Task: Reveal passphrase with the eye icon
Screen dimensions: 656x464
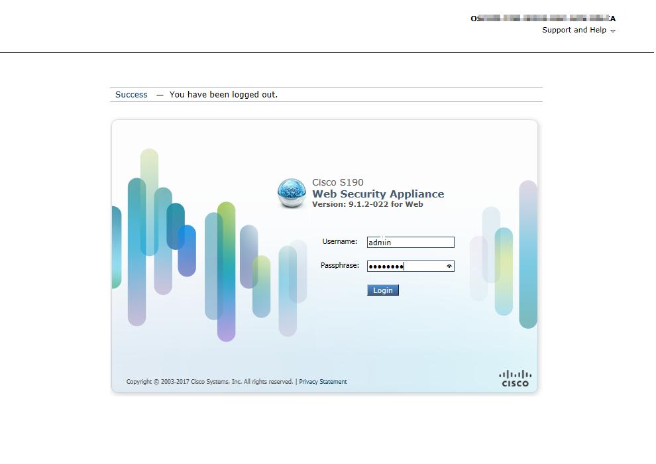Action: point(449,266)
